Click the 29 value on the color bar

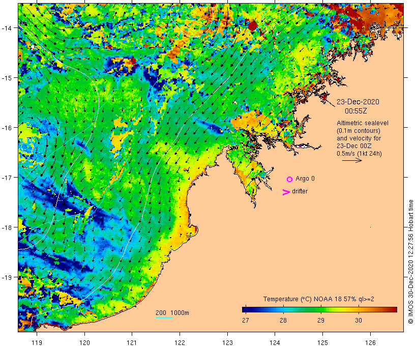click(321, 321)
